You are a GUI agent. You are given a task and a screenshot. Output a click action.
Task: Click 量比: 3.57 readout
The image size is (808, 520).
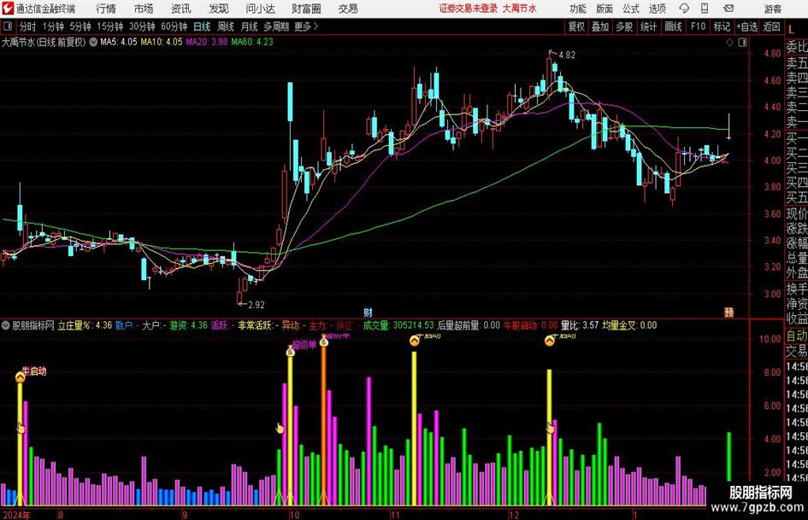580,325
